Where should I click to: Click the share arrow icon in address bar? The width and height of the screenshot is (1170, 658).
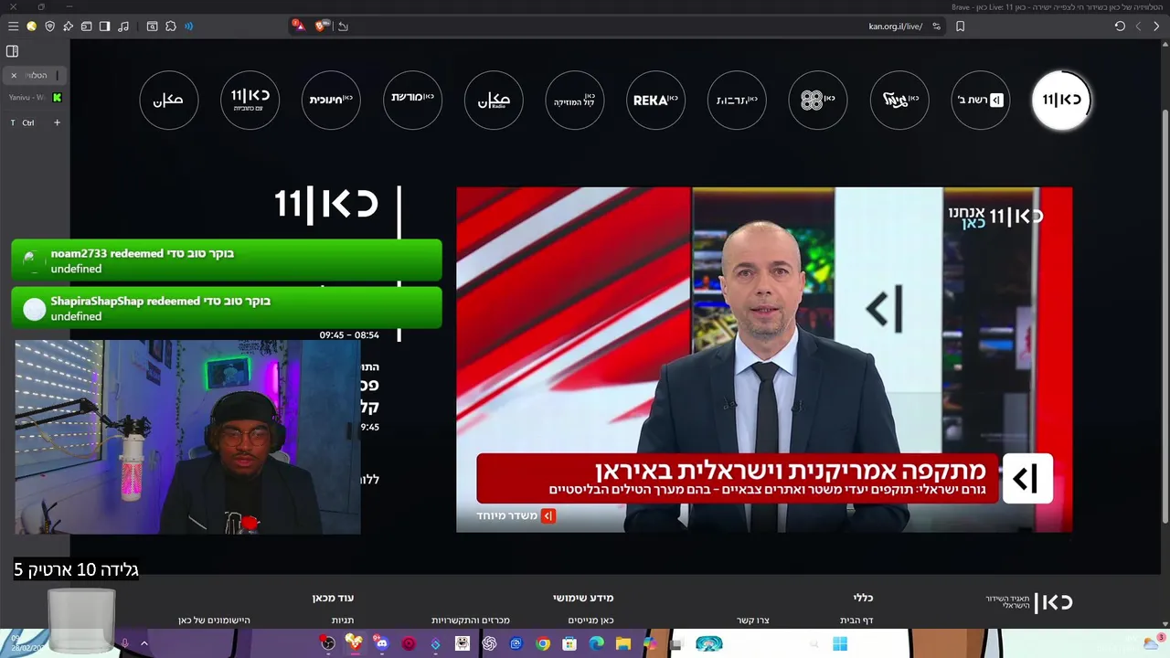pos(343,27)
